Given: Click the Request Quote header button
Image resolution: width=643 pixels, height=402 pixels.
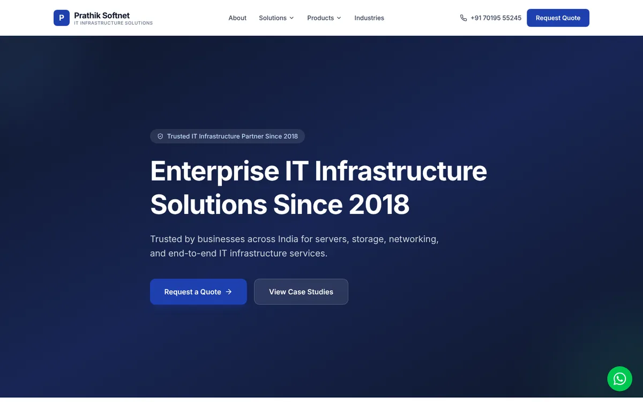Looking at the screenshot, I should point(558,18).
